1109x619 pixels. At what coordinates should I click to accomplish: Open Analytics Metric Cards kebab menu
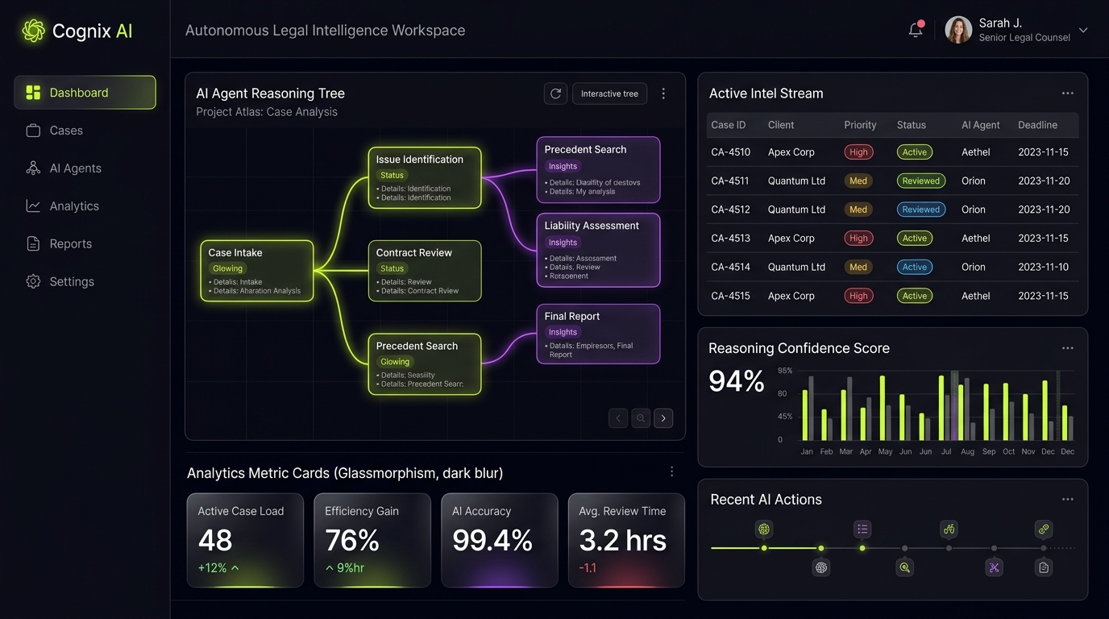(671, 472)
